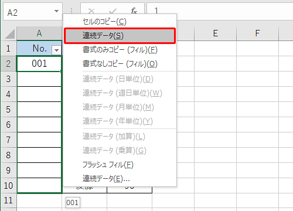This screenshot has height=211, width=293.
Task: Select column F header
Action: (x=257, y=33)
